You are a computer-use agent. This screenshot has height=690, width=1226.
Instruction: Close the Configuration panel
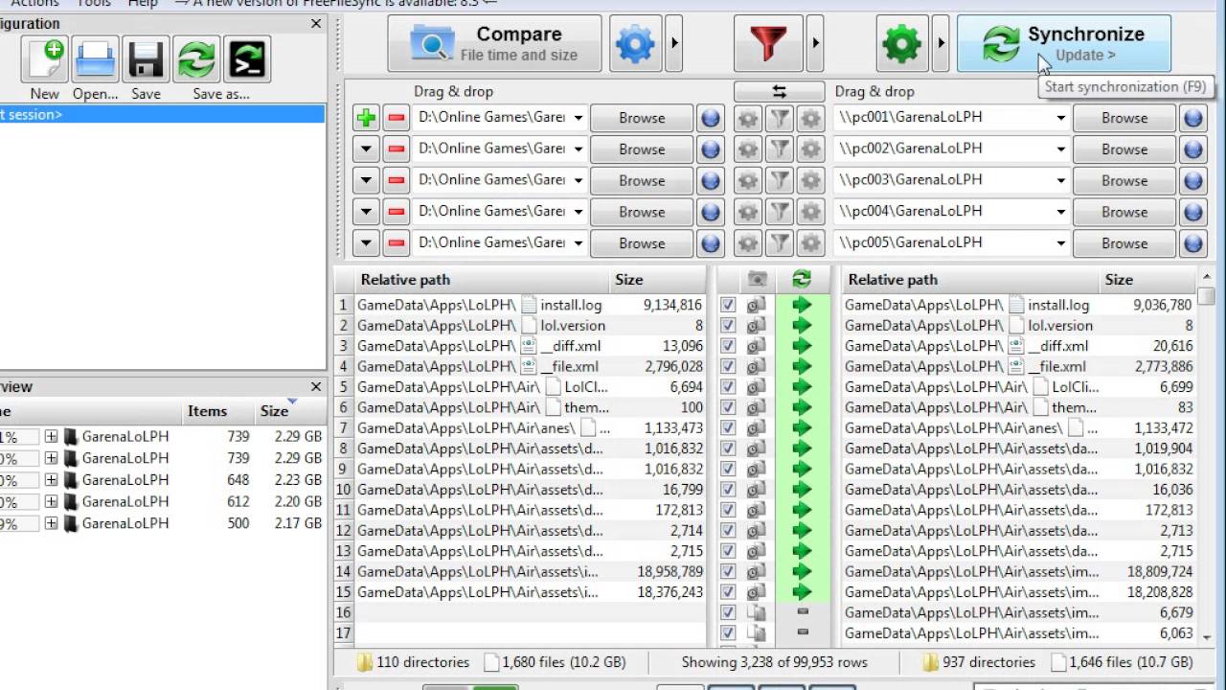click(x=316, y=24)
